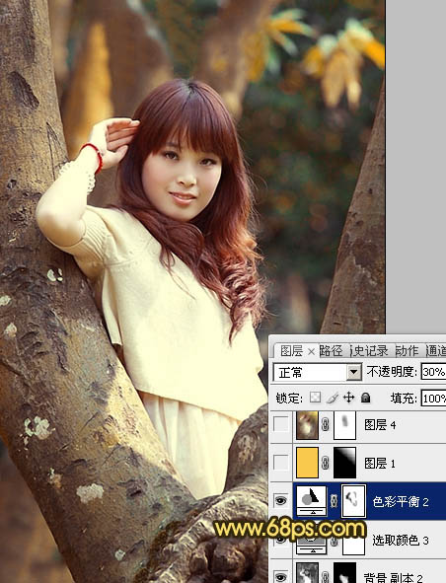
Task: Show the hidden 图层 4 layer
Action: [281, 424]
